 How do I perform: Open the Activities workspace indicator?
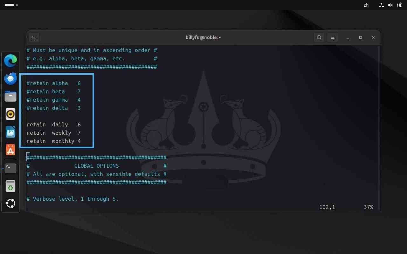pyautogui.click(x=11, y=5)
